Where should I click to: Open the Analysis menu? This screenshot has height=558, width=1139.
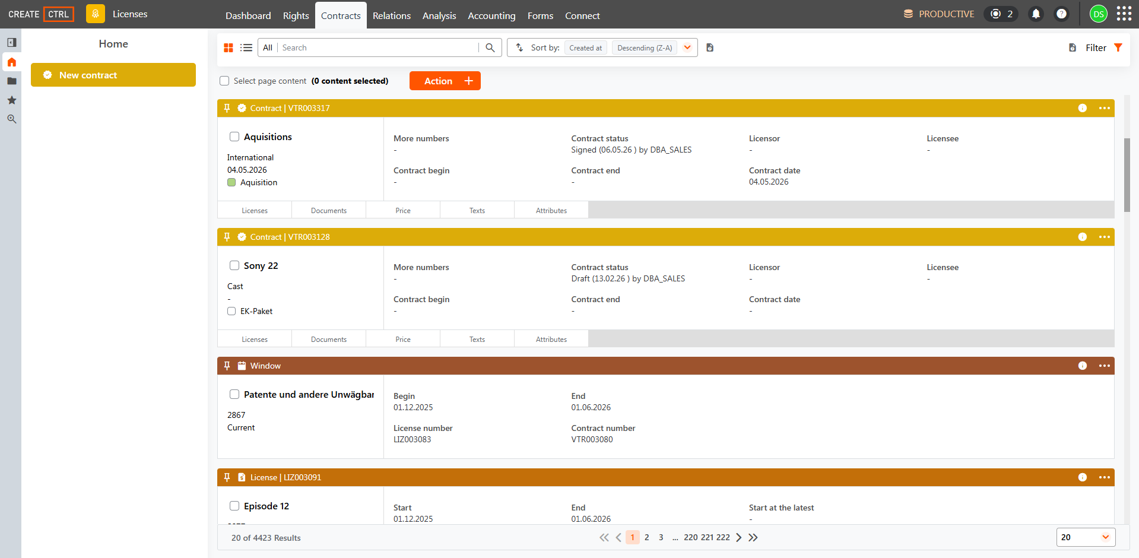point(439,15)
